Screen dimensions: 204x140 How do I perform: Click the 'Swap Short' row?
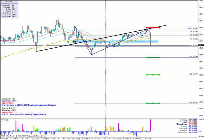click(9, 15)
